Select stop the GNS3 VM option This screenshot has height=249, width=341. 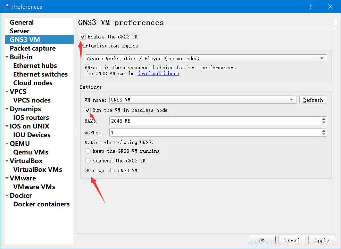pyautogui.click(x=88, y=170)
